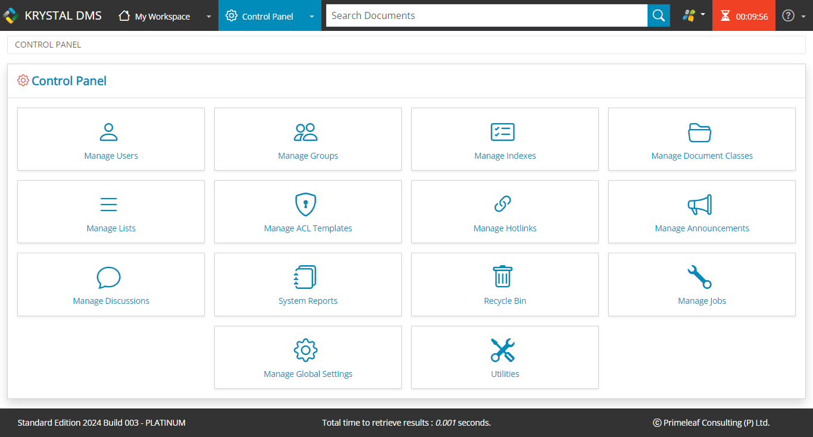The height and width of the screenshot is (437, 813).
Task: Click the Recycle Bin trash icon
Action: [x=504, y=276]
